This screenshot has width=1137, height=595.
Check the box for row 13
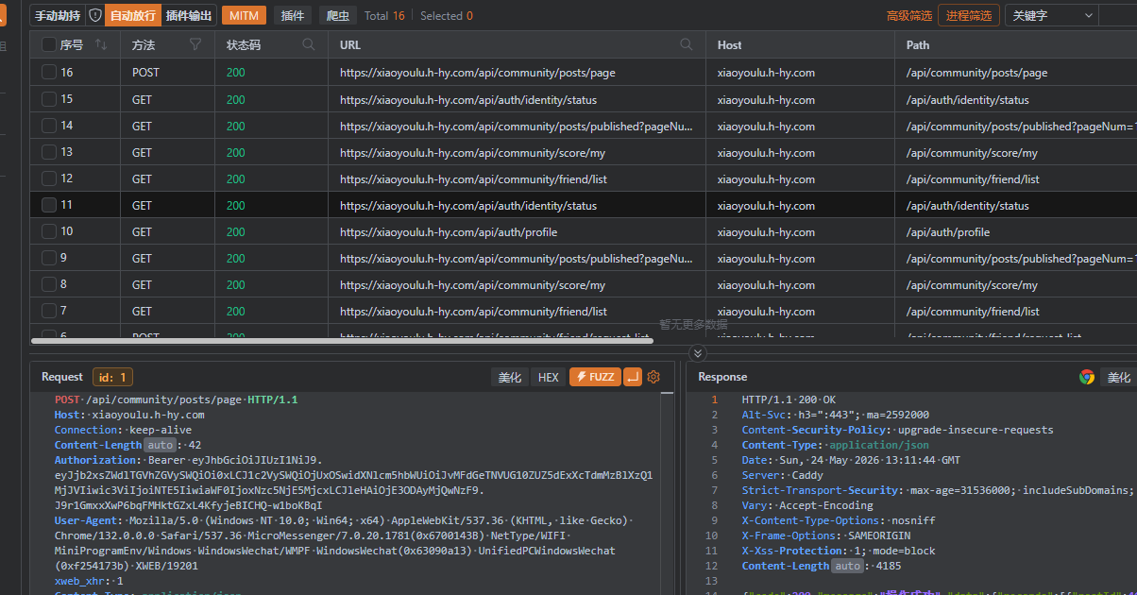(x=49, y=152)
